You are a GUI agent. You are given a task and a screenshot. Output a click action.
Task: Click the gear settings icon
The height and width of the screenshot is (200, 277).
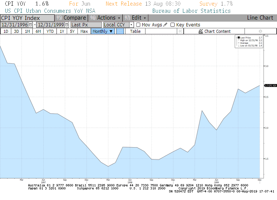[x=260, y=31]
